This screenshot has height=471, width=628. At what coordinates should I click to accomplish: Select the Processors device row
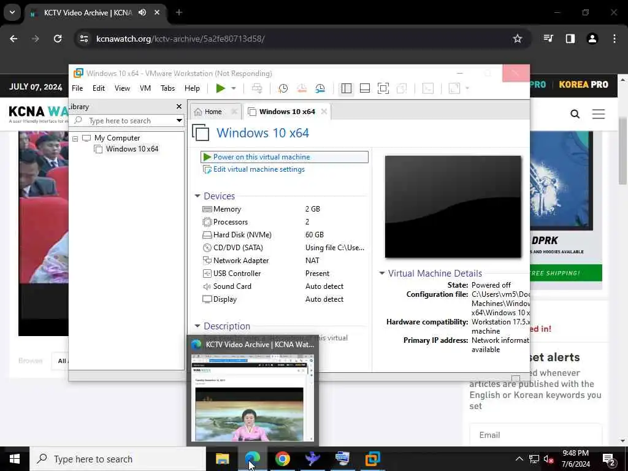(283, 222)
